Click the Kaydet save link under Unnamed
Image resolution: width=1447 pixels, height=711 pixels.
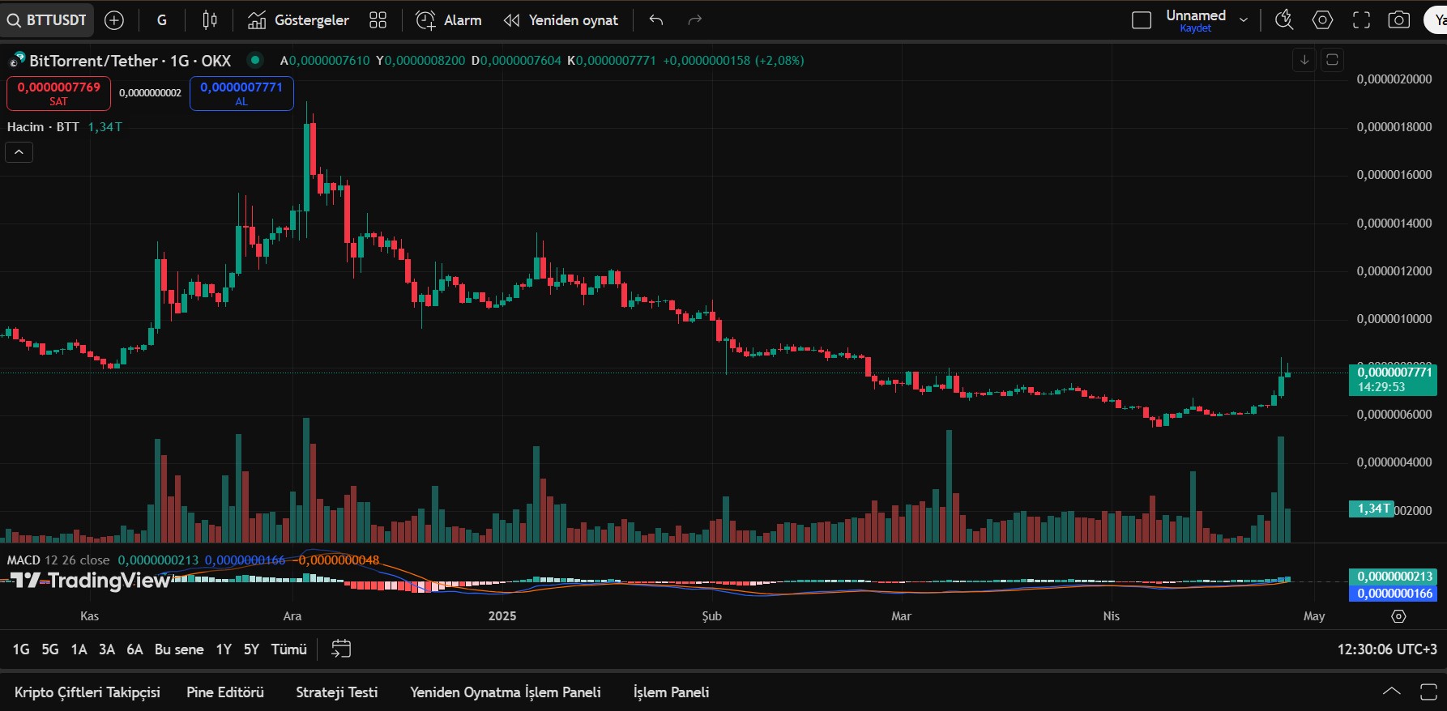1196,28
